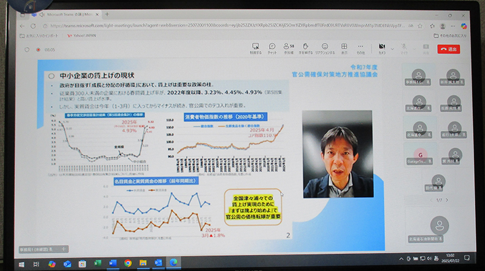This screenshot has height=271, width=485.
Task: Open Yahoo! JAPAN bookmark
Action: [x=82, y=36]
